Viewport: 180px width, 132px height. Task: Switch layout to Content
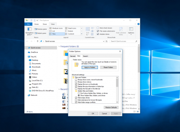point(70,34)
